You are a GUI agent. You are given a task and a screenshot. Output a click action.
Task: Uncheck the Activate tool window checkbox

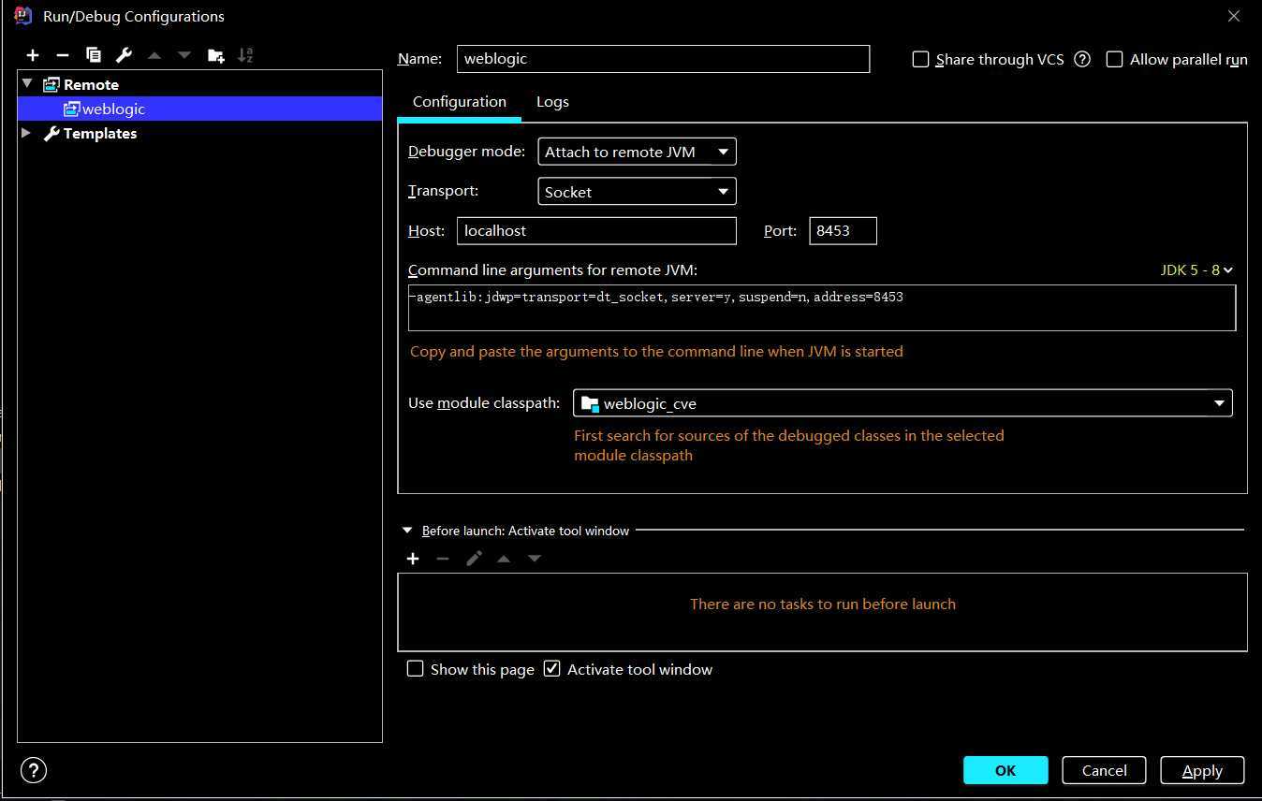[x=552, y=669]
